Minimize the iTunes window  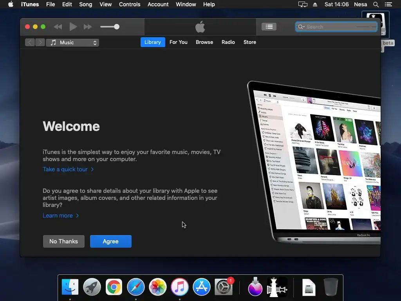coord(35,27)
